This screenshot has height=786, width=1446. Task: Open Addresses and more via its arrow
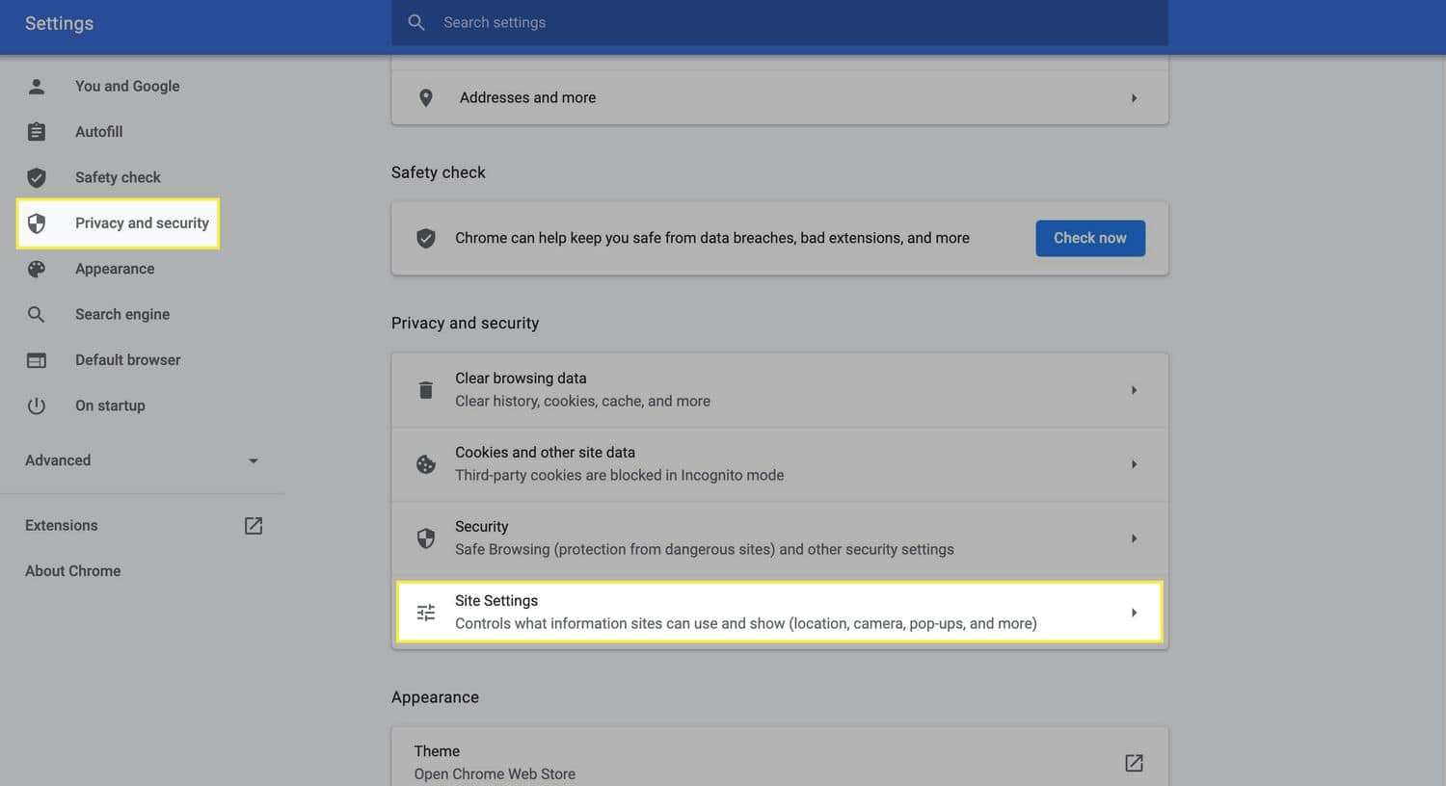(1135, 98)
